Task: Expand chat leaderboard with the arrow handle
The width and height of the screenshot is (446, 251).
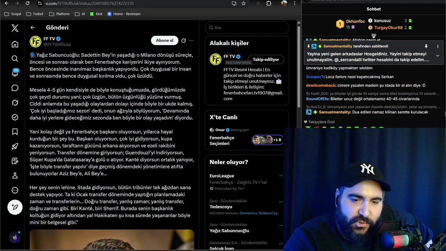Action: click(x=374, y=36)
